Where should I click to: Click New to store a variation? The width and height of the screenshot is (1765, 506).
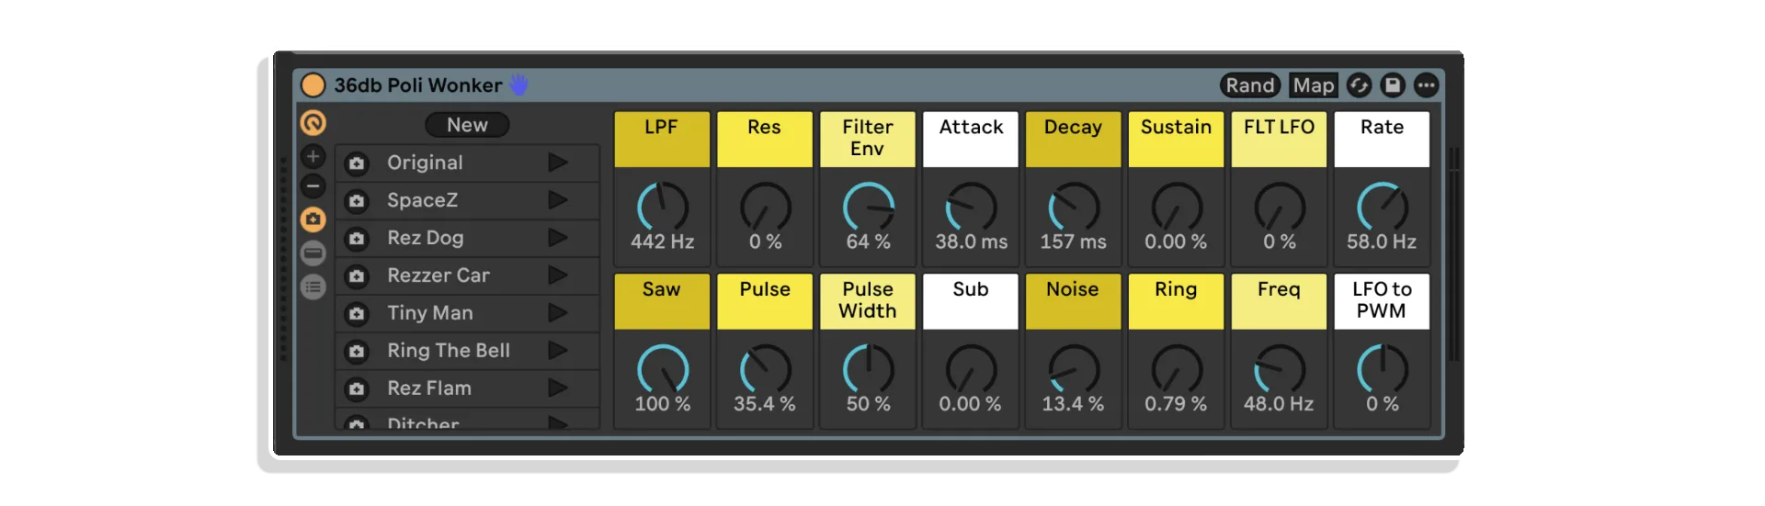(x=467, y=125)
